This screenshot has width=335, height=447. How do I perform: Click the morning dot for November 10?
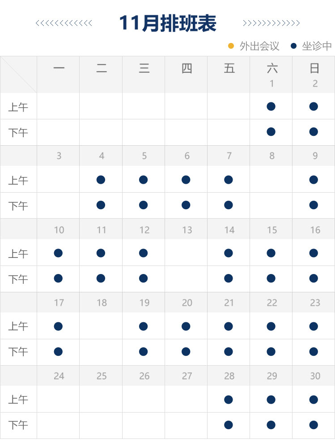click(x=58, y=253)
